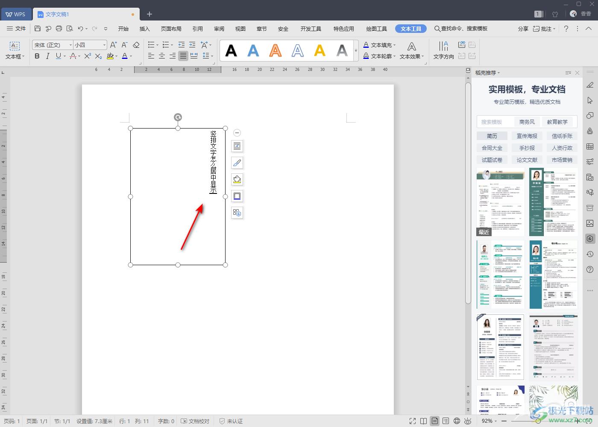This screenshot has width=598, height=427.
Task: Open the layout options icon beside the text box
Action: click(237, 146)
